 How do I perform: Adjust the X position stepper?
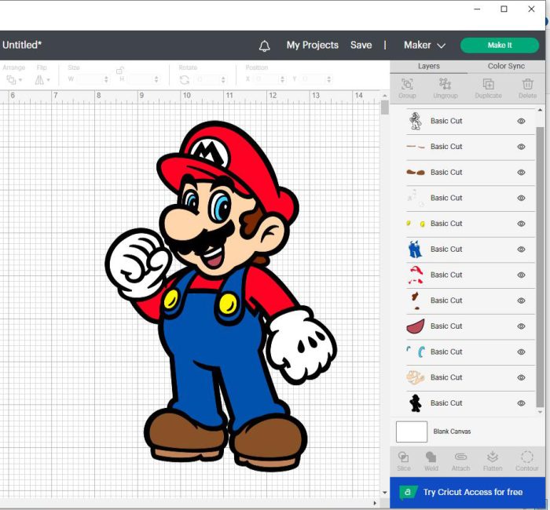[282, 79]
